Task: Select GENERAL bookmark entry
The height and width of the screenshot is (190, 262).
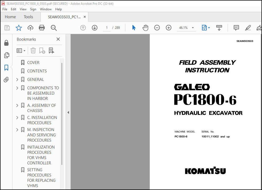Action: [x=36, y=80]
